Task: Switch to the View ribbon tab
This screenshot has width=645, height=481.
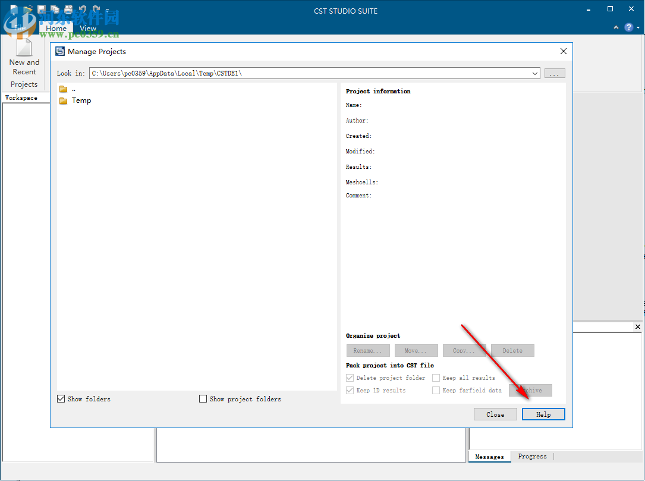Action: (x=88, y=28)
